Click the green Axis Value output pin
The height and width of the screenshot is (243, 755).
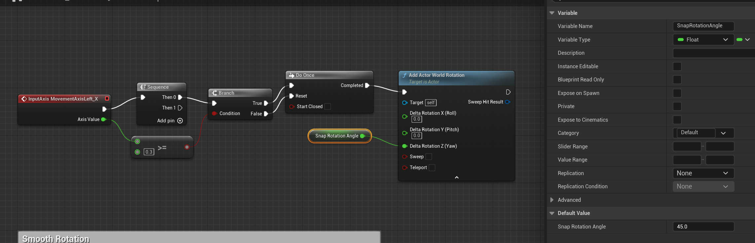click(103, 119)
